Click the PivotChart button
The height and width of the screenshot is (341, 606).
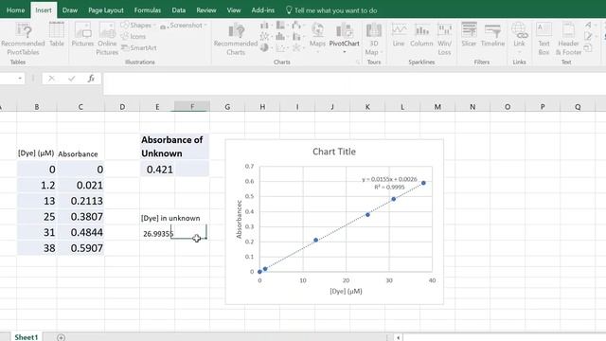click(344, 34)
